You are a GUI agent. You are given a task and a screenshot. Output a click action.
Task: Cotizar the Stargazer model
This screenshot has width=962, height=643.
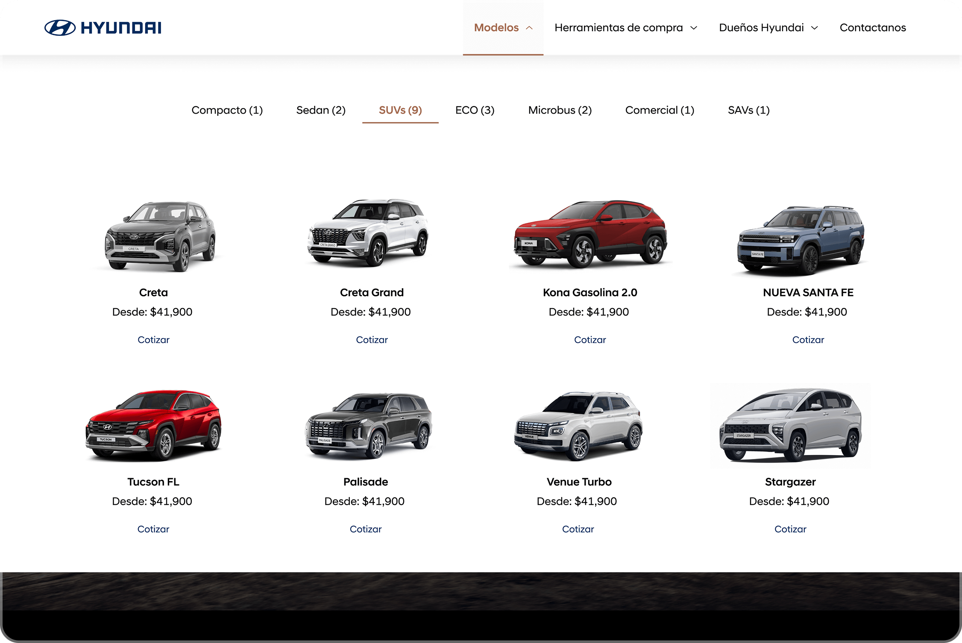click(x=790, y=529)
